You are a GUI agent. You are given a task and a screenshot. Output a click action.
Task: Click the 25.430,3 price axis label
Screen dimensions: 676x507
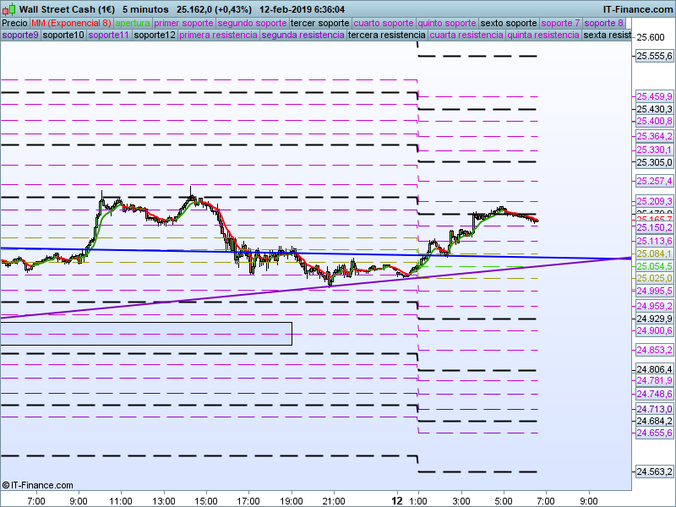654,109
